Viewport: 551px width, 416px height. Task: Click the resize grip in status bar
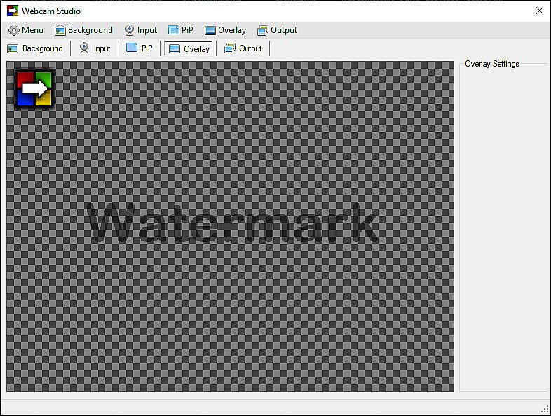[x=545, y=409]
